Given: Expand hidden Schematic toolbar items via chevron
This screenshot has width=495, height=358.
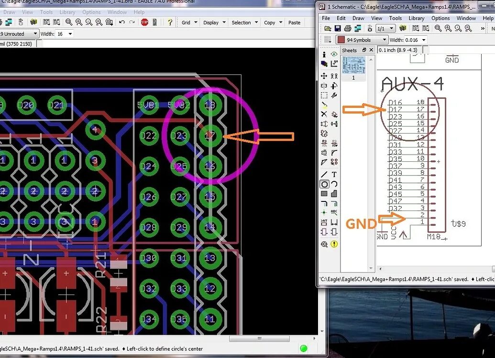Looking at the screenshot, I should pos(482,28).
